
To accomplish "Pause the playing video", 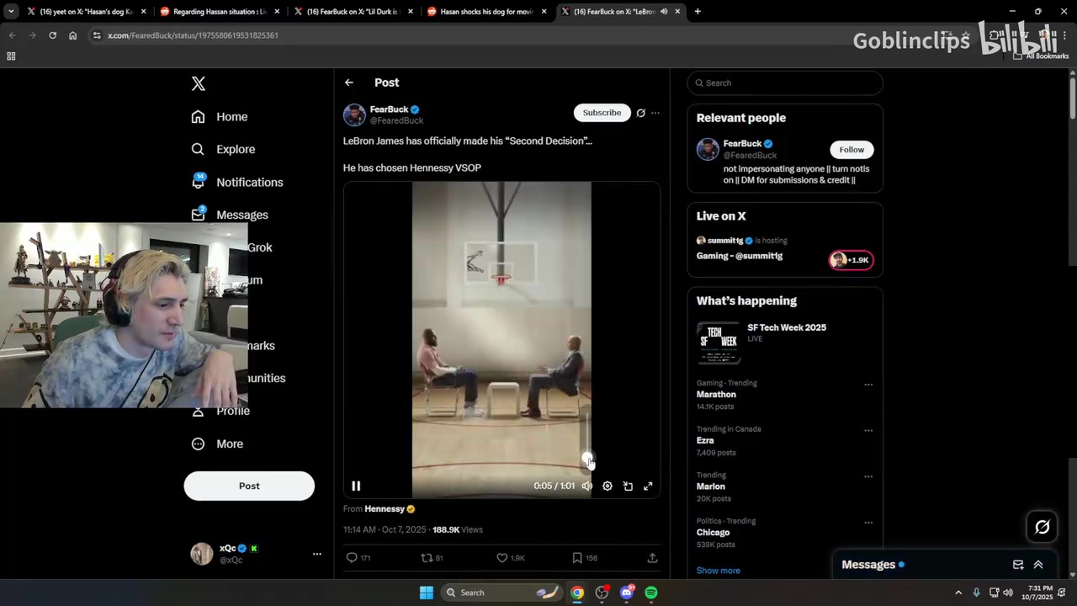I will [x=356, y=486].
